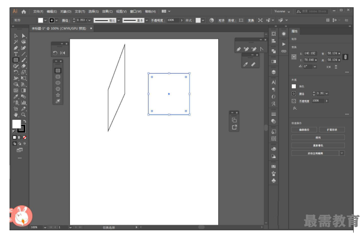This screenshot has width=362, height=236.
Task: Open the 效果(C) menu
Action: pos(107,11)
